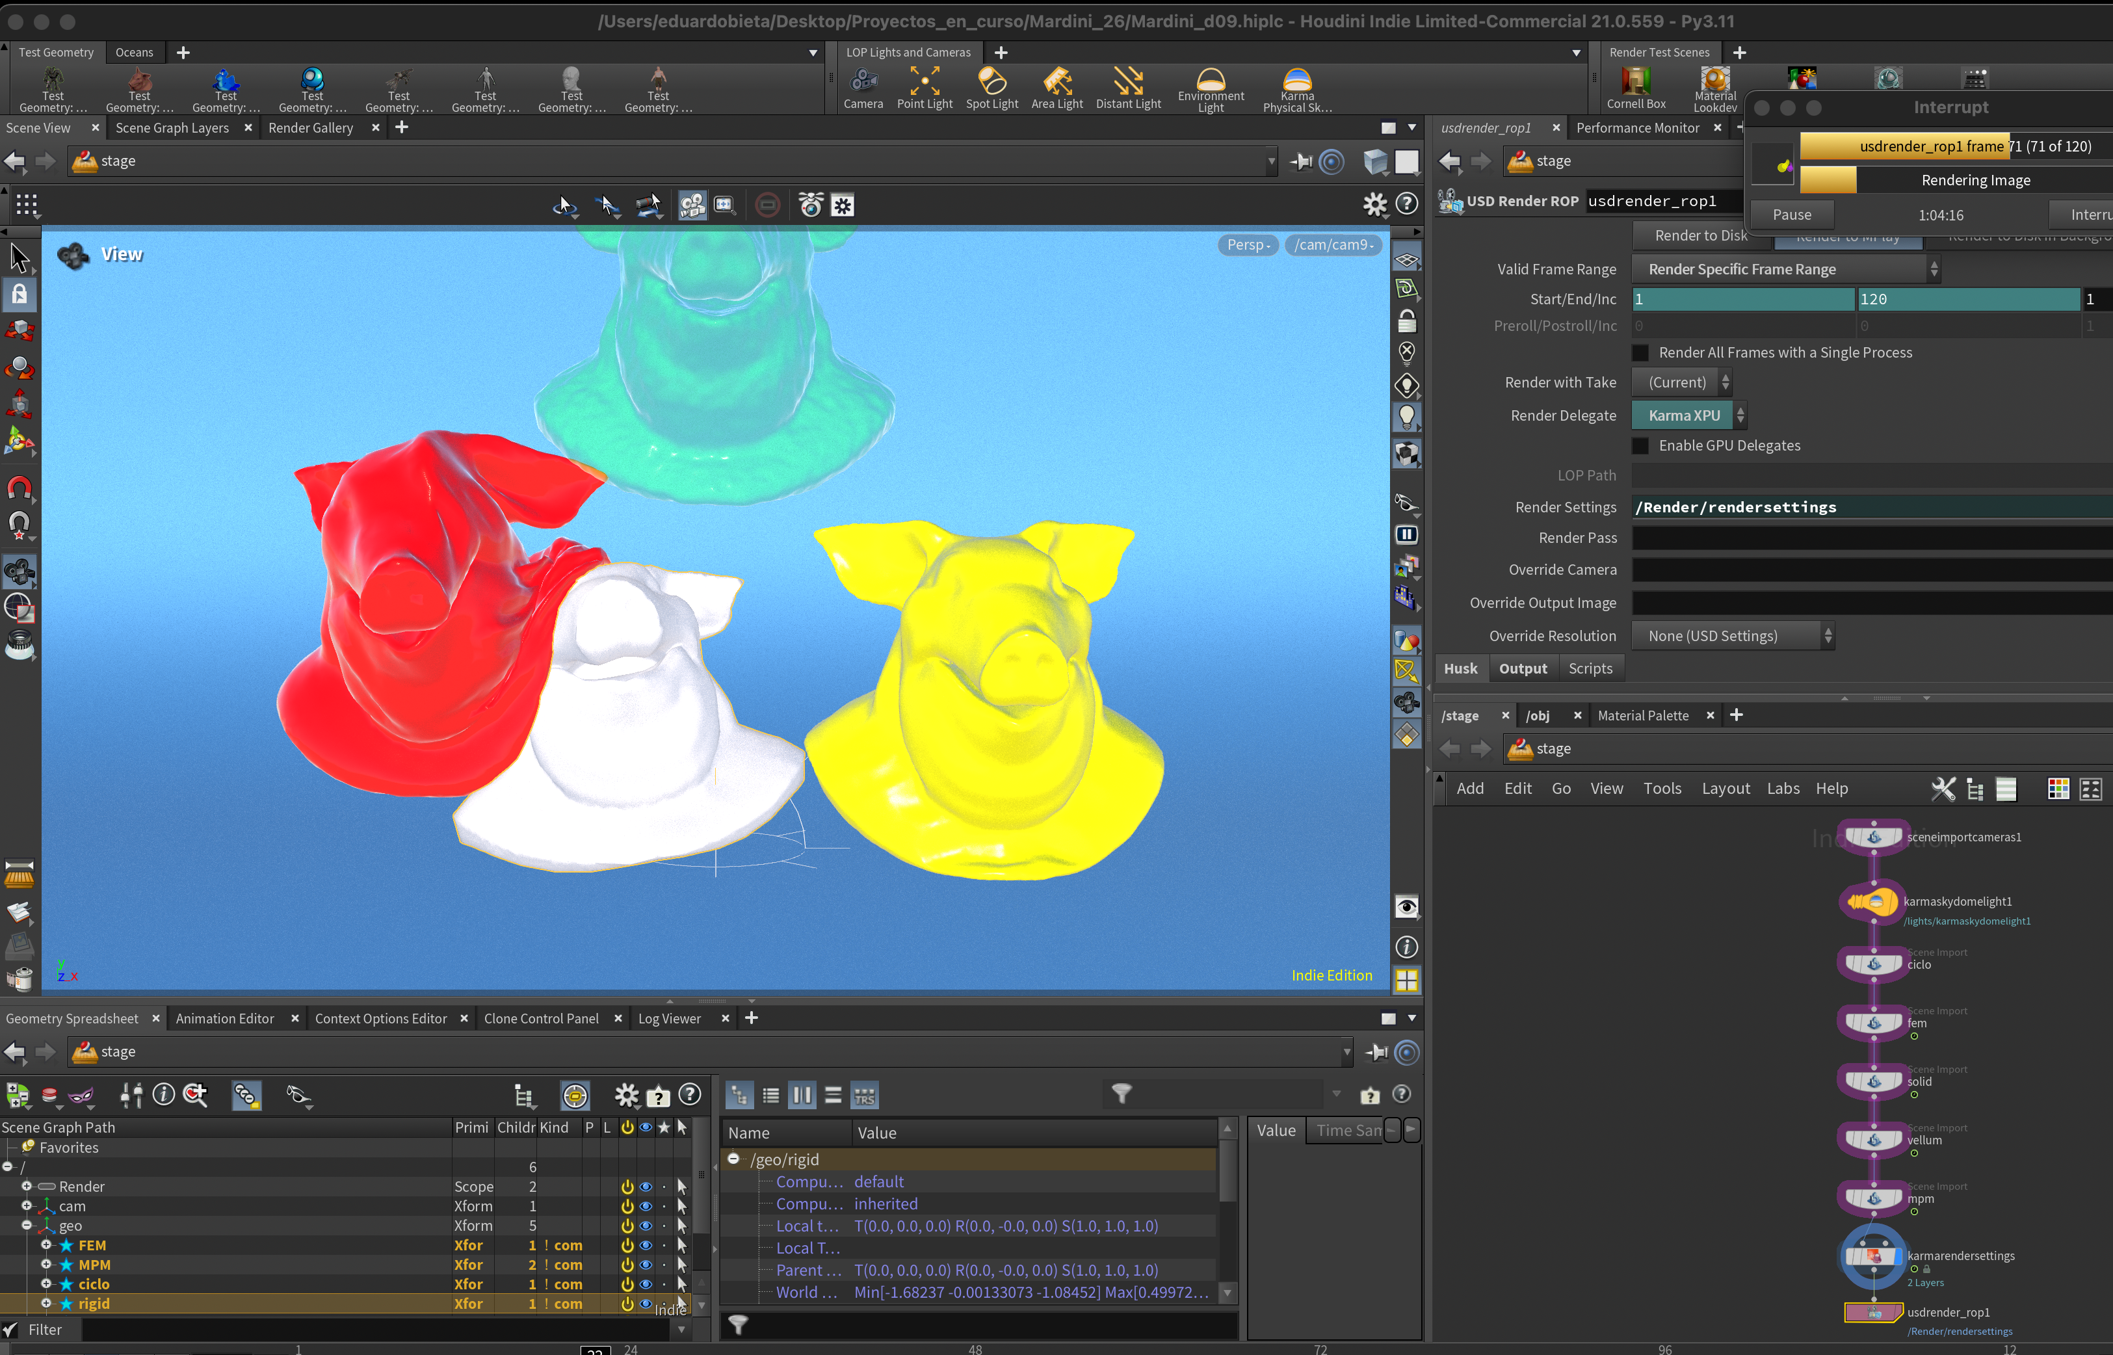Expand the Render prim in scene graph

27,1186
